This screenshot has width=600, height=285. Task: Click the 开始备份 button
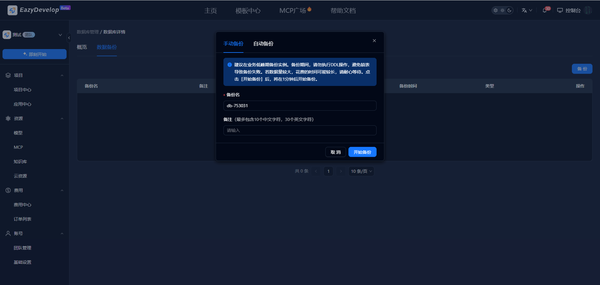click(x=362, y=152)
